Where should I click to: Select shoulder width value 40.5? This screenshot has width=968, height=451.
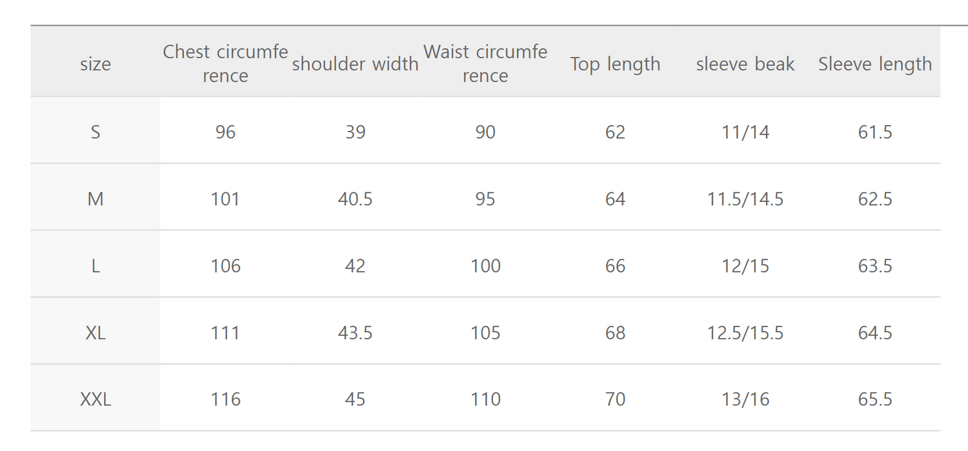point(355,199)
